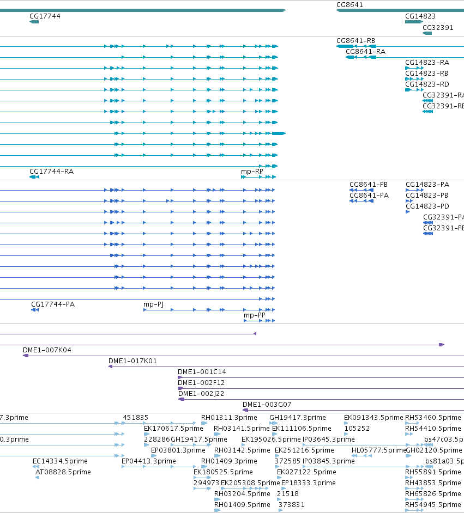Click EST EP04413.3prime
The height and width of the screenshot is (513, 464).
point(149,461)
